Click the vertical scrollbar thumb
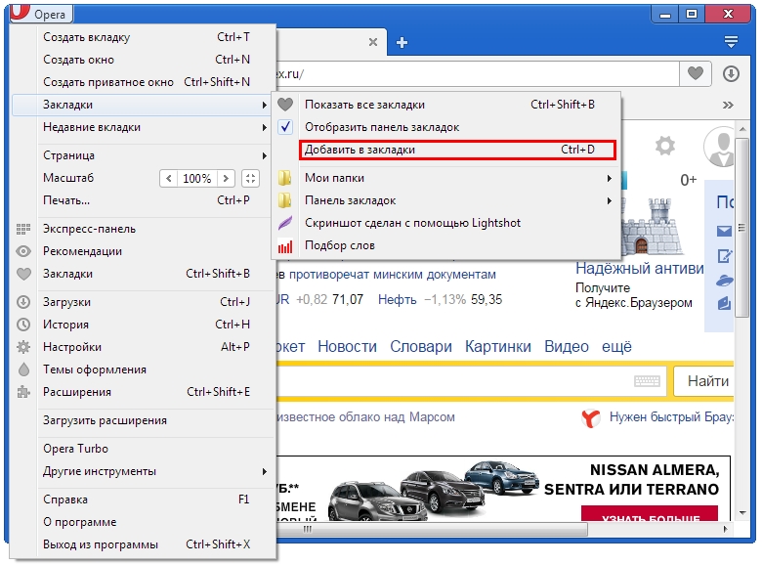762x565 pixels. (741, 227)
